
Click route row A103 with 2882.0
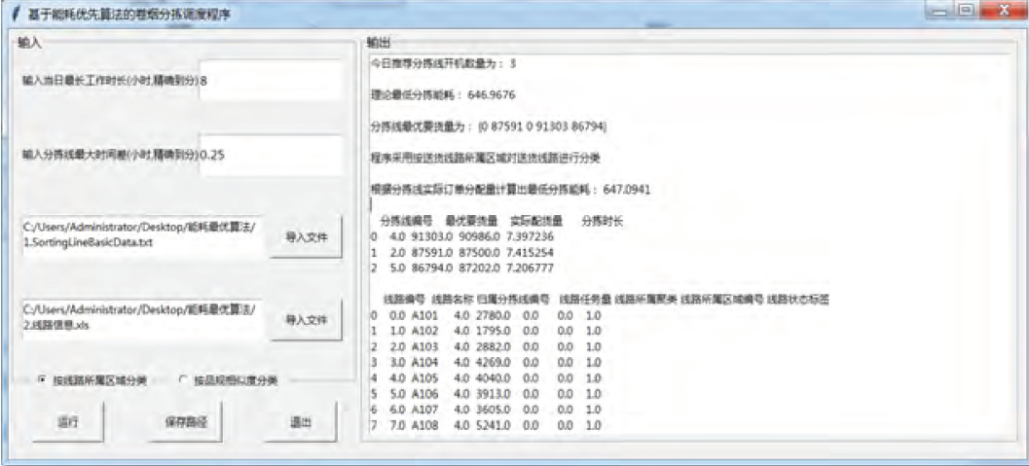[486, 346]
